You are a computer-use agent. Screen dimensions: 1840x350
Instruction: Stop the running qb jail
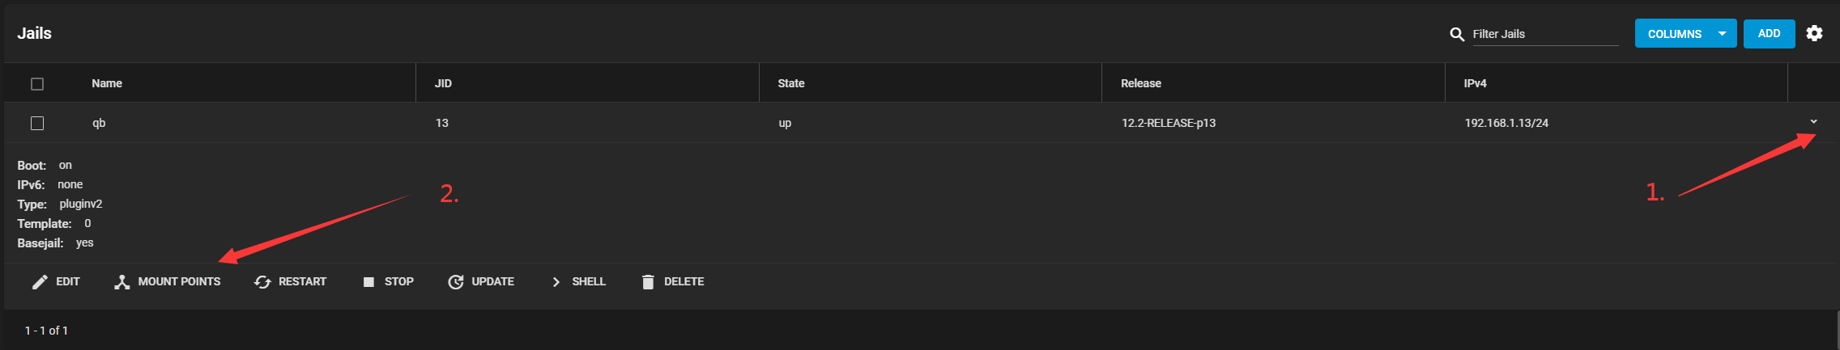coord(389,281)
